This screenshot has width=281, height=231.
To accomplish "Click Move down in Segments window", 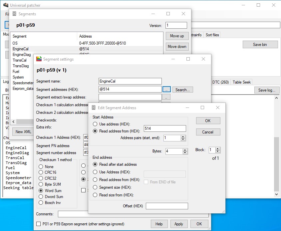I will click(177, 47).
